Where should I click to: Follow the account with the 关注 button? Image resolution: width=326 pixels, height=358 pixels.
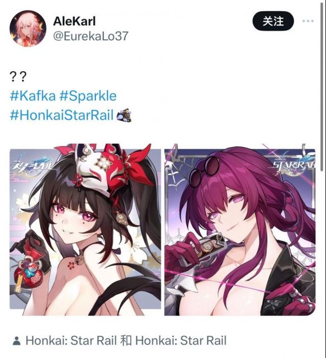[273, 21]
